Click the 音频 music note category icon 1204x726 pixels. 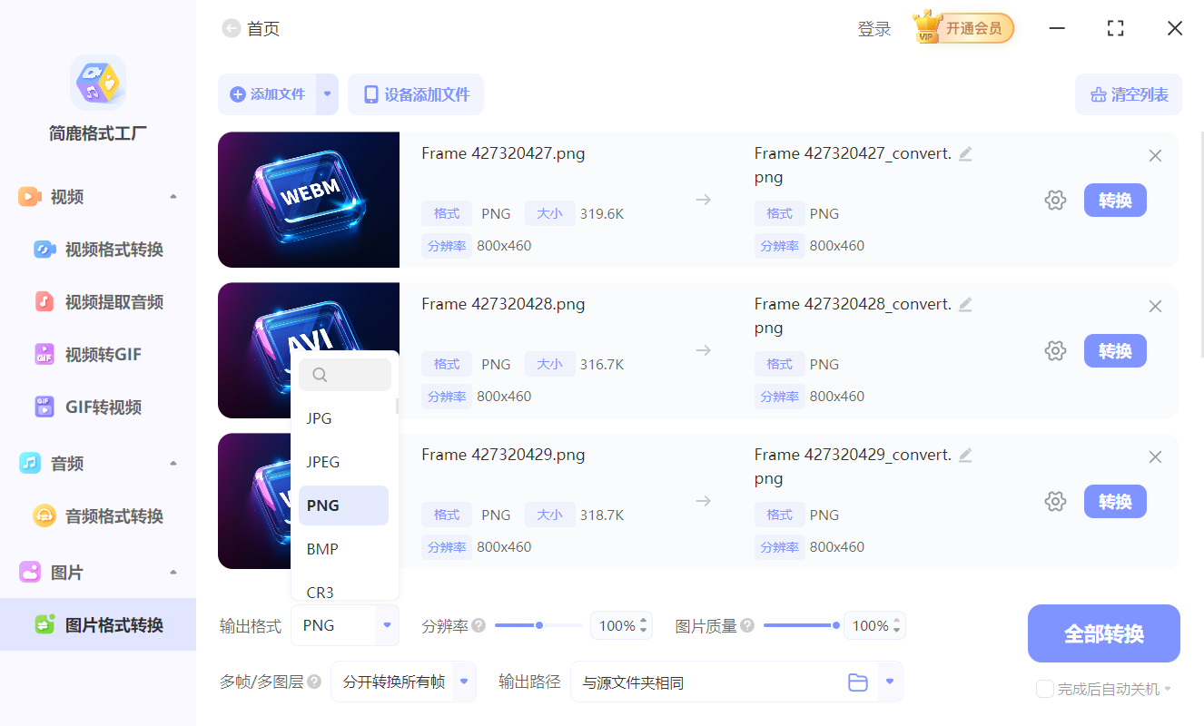(x=30, y=464)
